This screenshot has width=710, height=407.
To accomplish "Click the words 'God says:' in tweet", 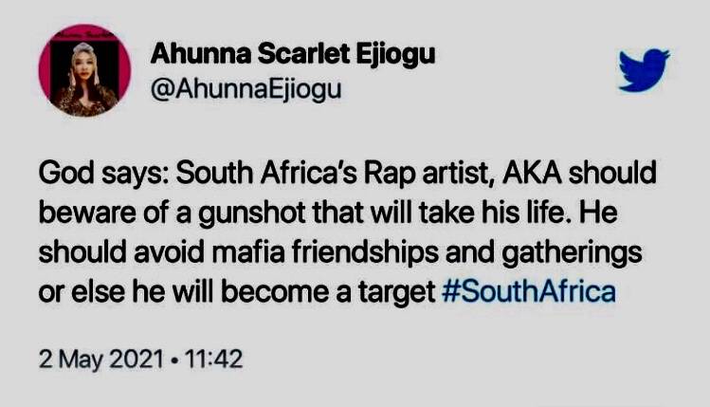I will click(x=103, y=174).
